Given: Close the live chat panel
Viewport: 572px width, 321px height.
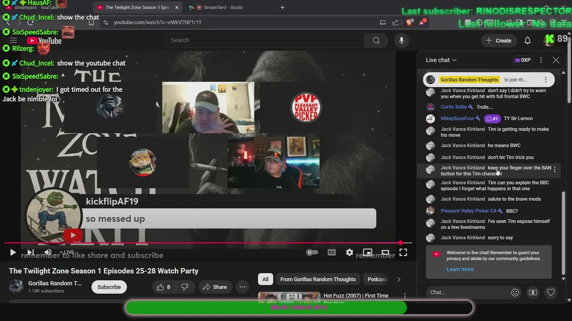Looking at the screenshot, I should click(x=555, y=60).
